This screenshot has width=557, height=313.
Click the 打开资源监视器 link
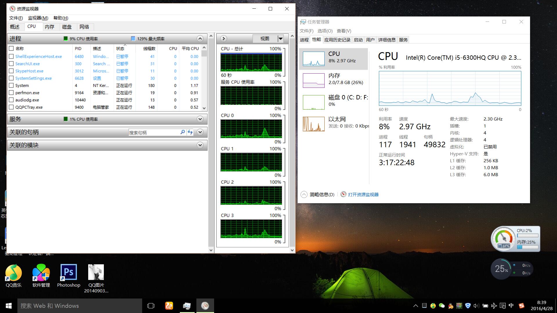[363, 194]
